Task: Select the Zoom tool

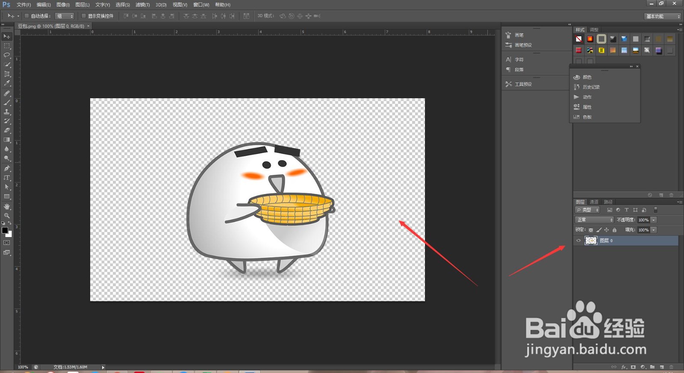Action: point(7,216)
